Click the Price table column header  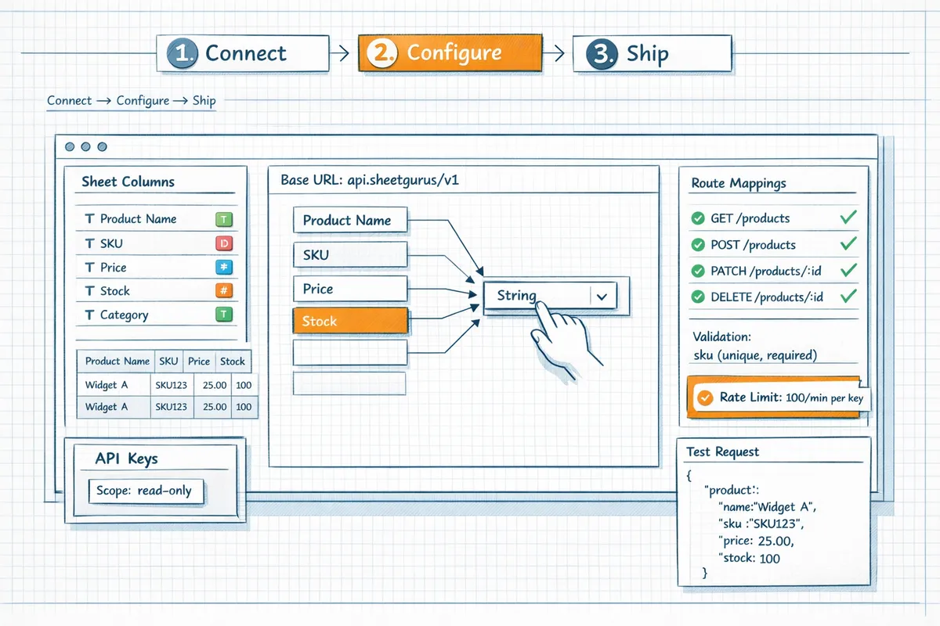(199, 361)
